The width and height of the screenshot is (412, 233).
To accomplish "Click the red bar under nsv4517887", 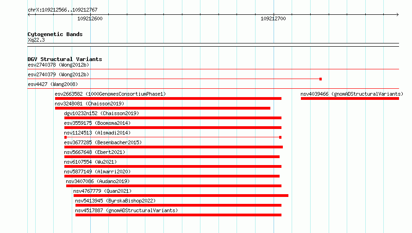I will pyautogui.click(x=178, y=215).
